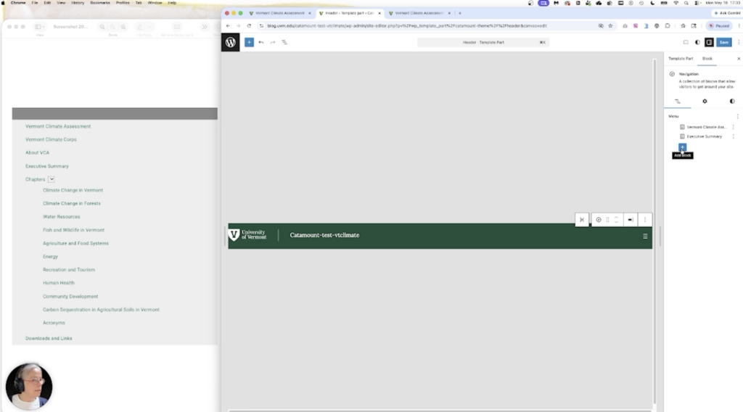Open the Styles half-circle icon in top toolbar

pos(697,42)
